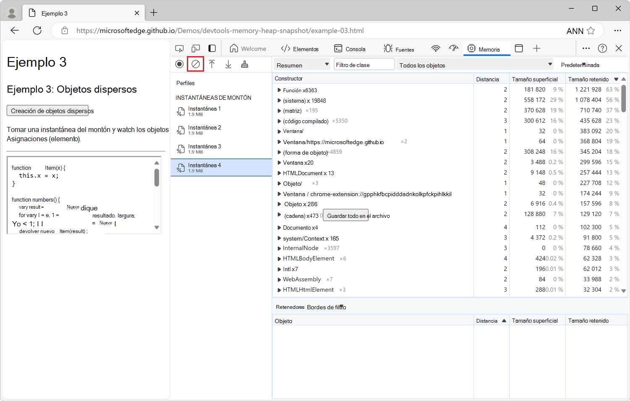Image resolution: width=630 pixels, height=401 pixels.
Task: Switch to the Welcome tab
Action: point(248,49)
